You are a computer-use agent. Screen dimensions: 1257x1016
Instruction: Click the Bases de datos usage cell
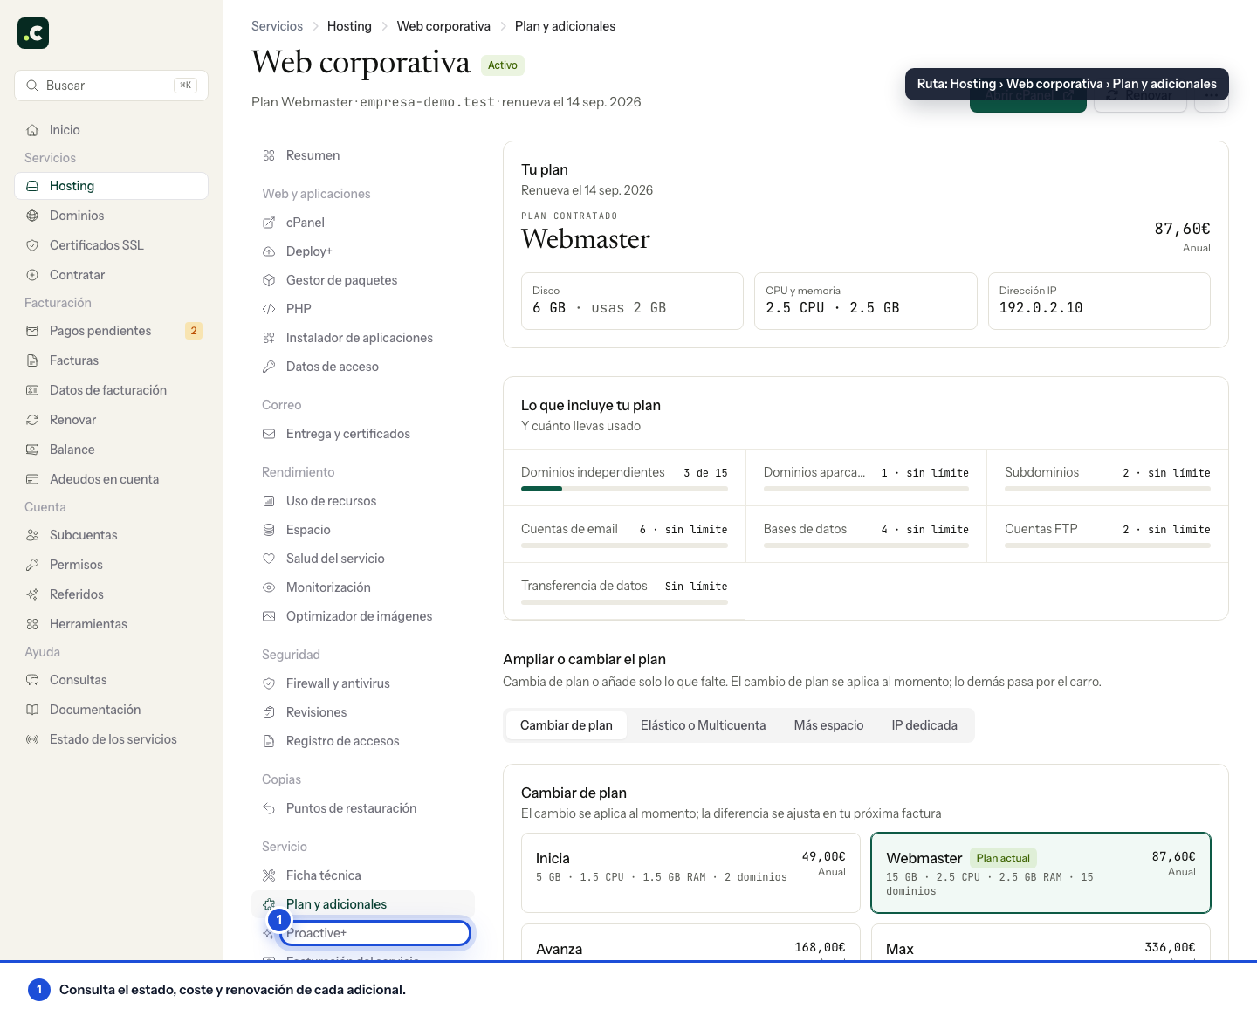point(866,534)
